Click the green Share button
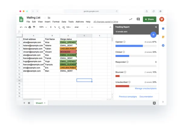 pos(149,19)
